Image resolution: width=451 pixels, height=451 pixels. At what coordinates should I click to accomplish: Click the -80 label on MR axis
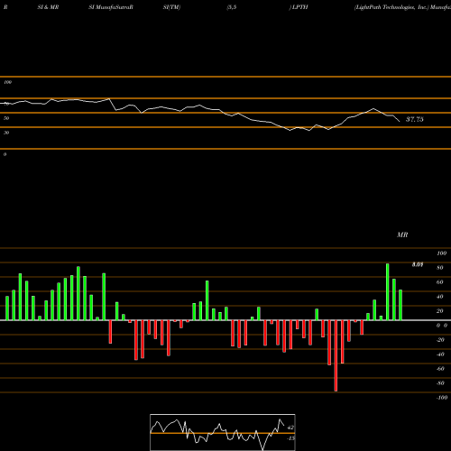click(440, 383)
